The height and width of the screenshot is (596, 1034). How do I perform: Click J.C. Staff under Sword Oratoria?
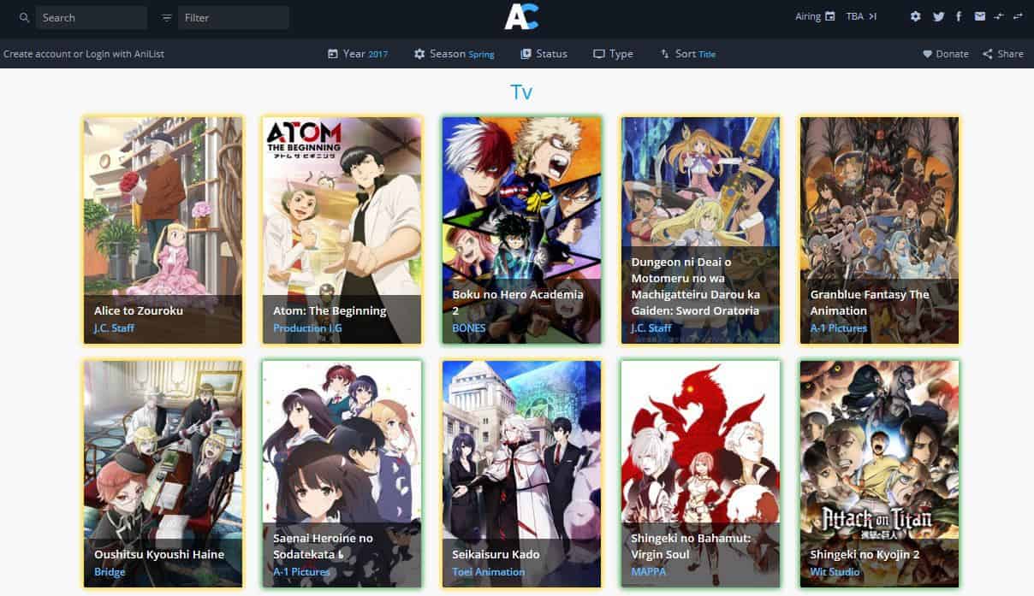pos(651,328)
